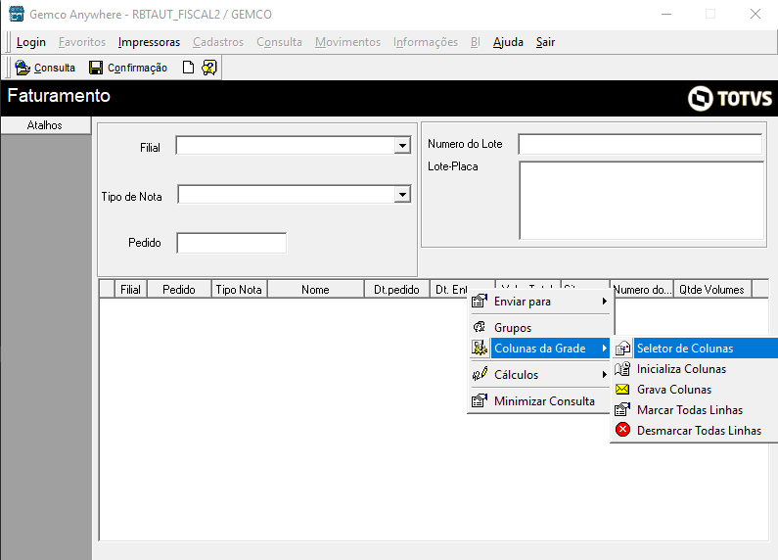Click the Marcar Todas Linhas icon
778x560 pixels.
[622, 409]
